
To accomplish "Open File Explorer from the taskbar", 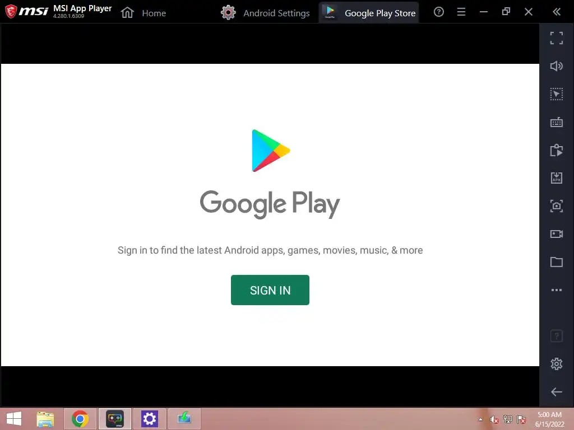I will click(x=45, y=419).
